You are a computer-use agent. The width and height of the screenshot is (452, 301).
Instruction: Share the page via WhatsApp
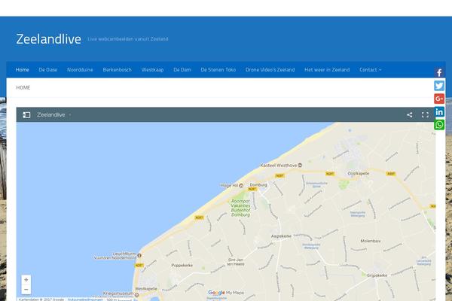[x=439, y=125]
